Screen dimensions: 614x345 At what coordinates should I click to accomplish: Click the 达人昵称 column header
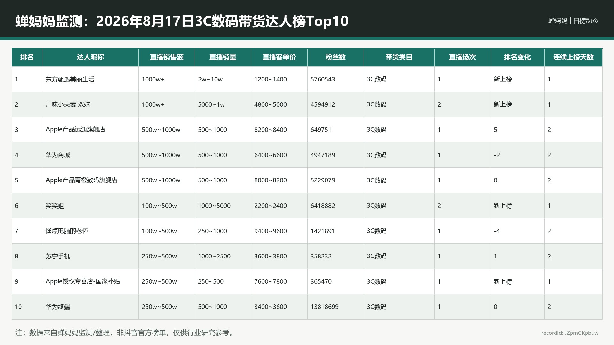[91, 57]
